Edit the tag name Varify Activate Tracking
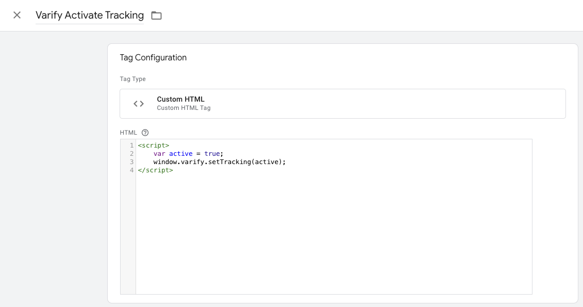 tap(90, 15)
